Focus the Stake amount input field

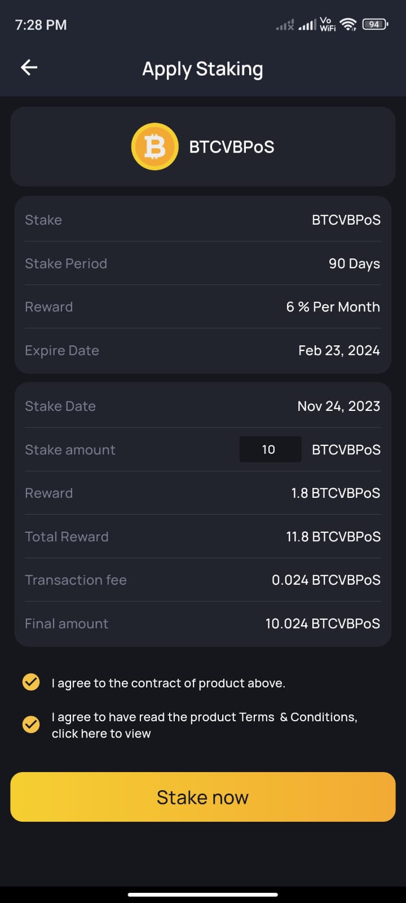[270, 449]
